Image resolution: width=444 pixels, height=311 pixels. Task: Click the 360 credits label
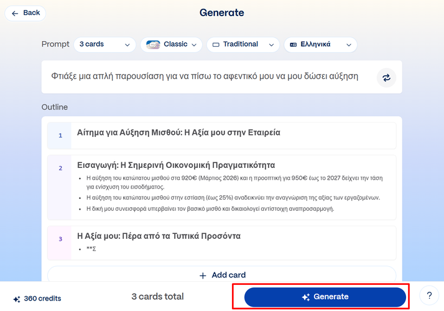(42, 299)
